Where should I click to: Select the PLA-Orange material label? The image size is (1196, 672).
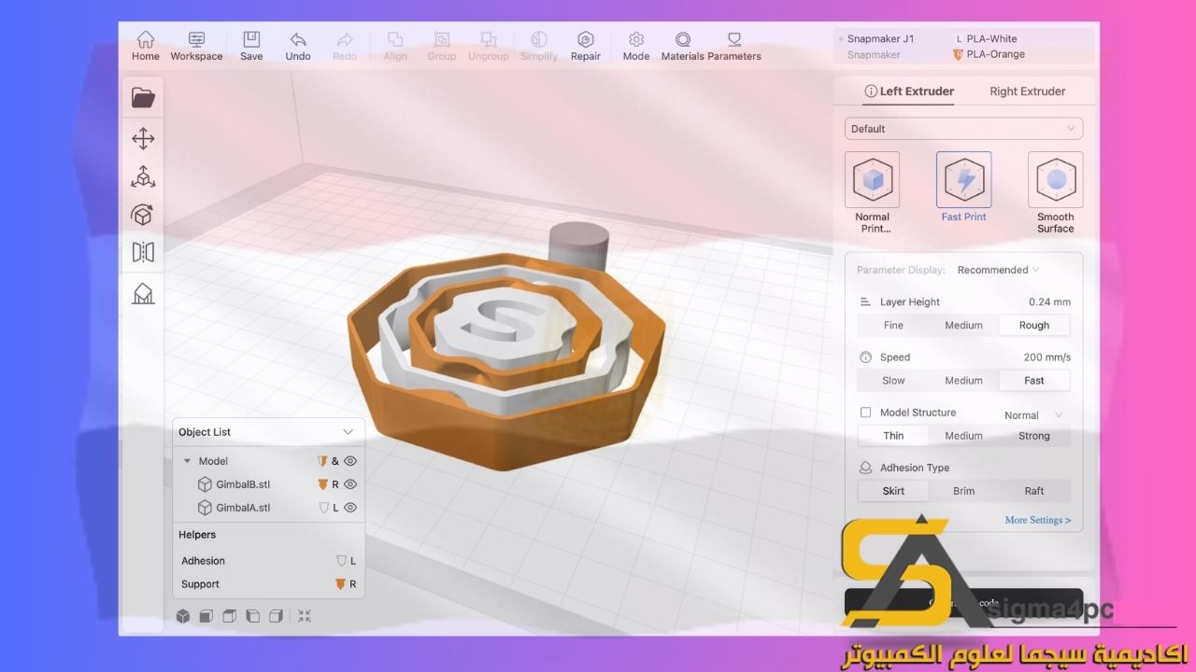point(995,54)
